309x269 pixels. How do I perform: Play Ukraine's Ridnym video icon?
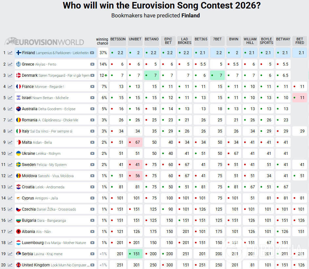tap(92, 153)
